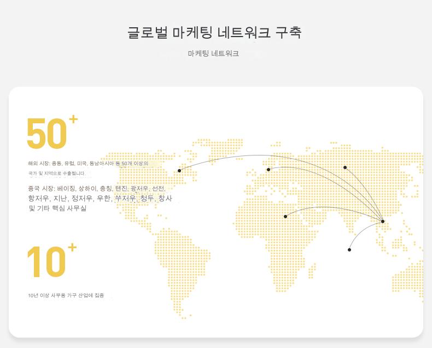Click the large yellow 50+ figure
The height and width of the screenshot is (348, 432).
(47, 134)
